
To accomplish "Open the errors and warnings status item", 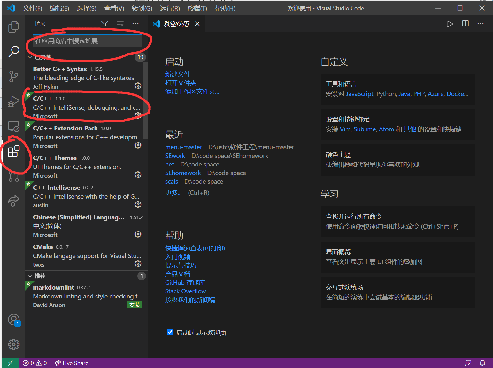I will click(x=35, y=363).
